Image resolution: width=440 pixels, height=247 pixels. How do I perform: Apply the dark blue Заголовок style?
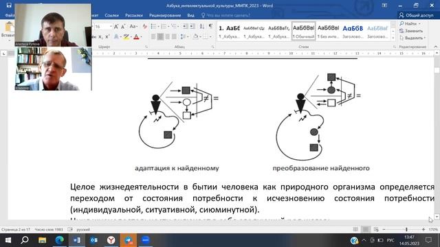[x=353, y=32]
